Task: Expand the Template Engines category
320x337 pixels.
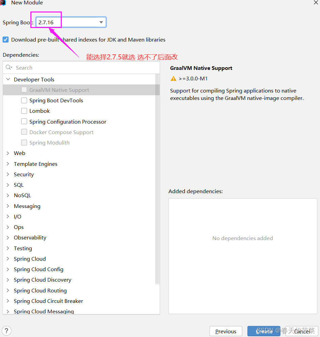Action: 8,164
